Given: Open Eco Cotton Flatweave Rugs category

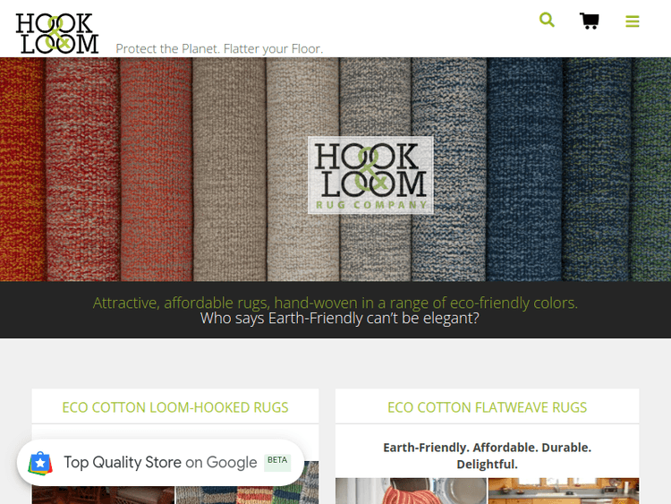Looking at the screenshot, I should pos(487,407).
